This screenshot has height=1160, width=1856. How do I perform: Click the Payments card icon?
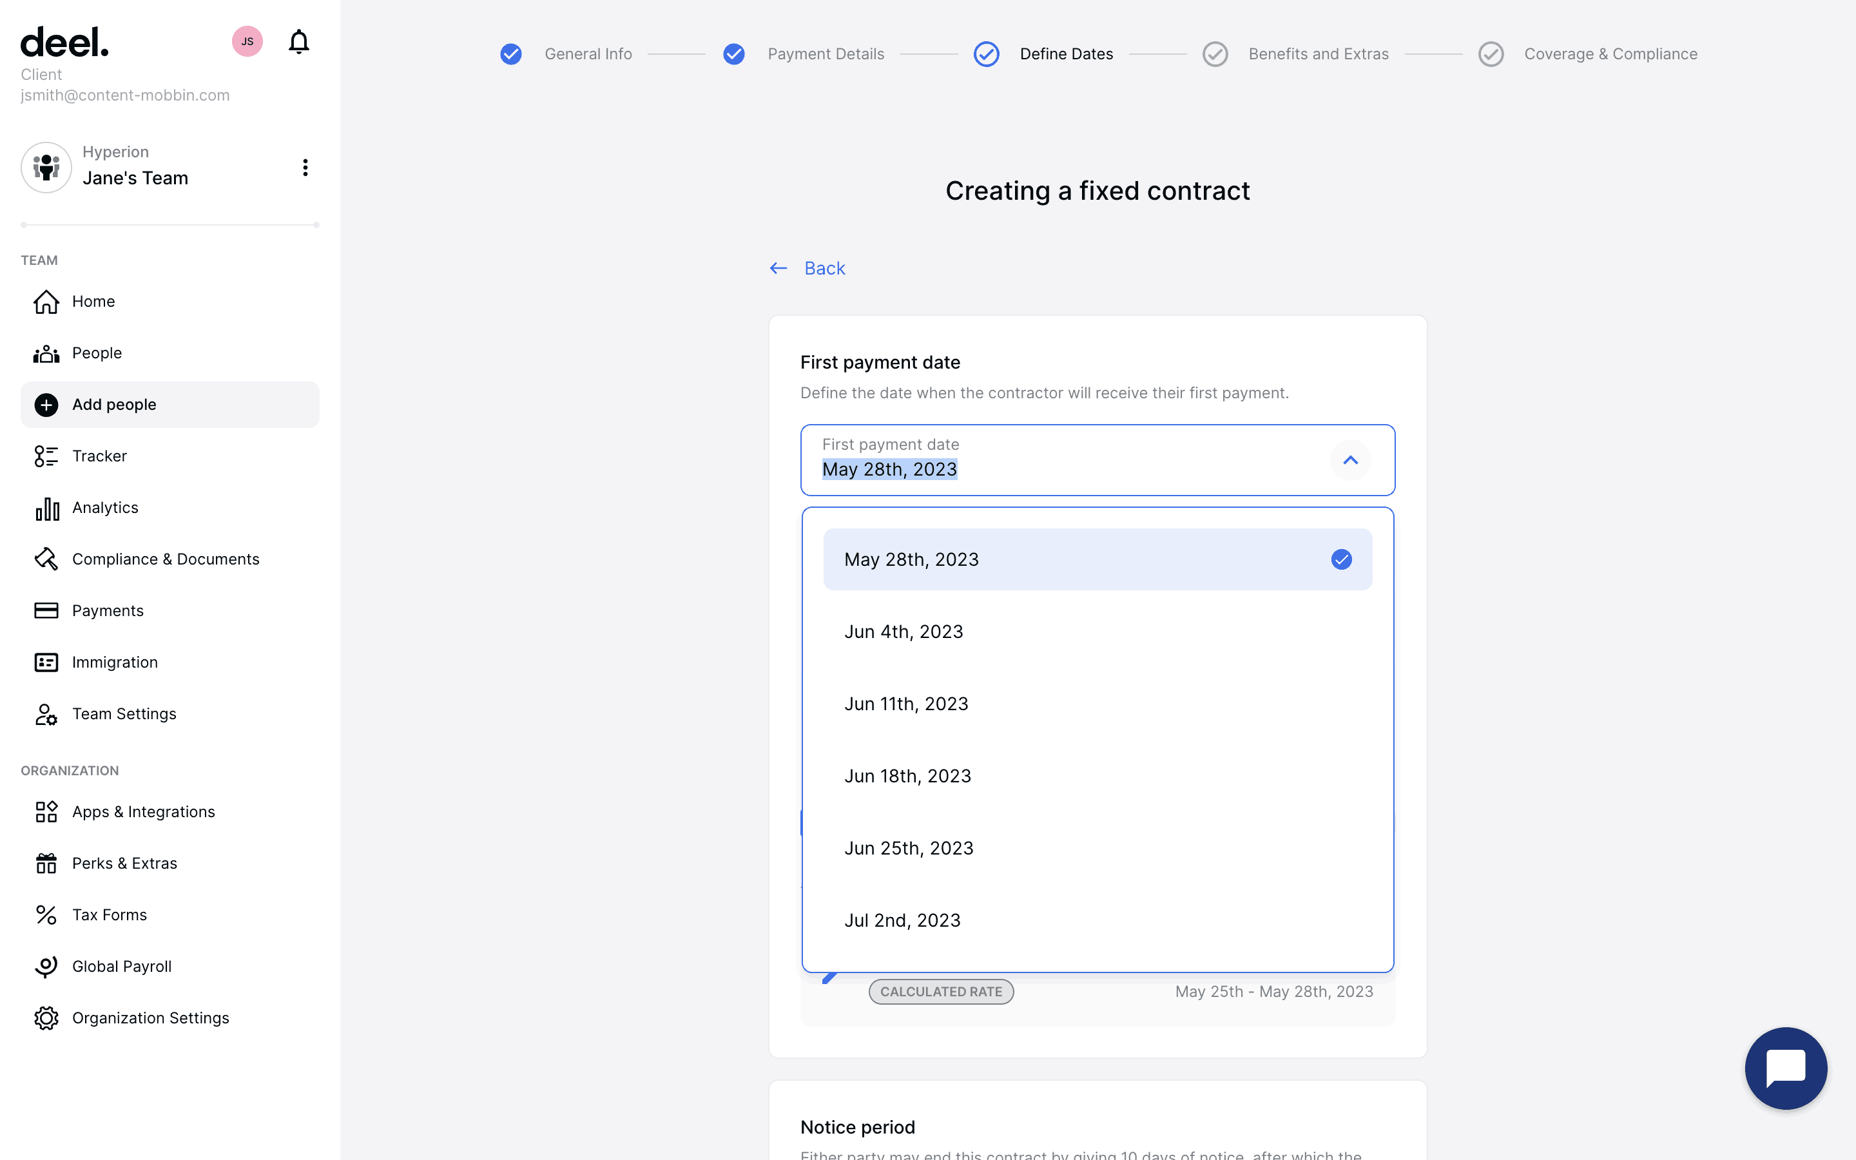(x=46, y=611)
